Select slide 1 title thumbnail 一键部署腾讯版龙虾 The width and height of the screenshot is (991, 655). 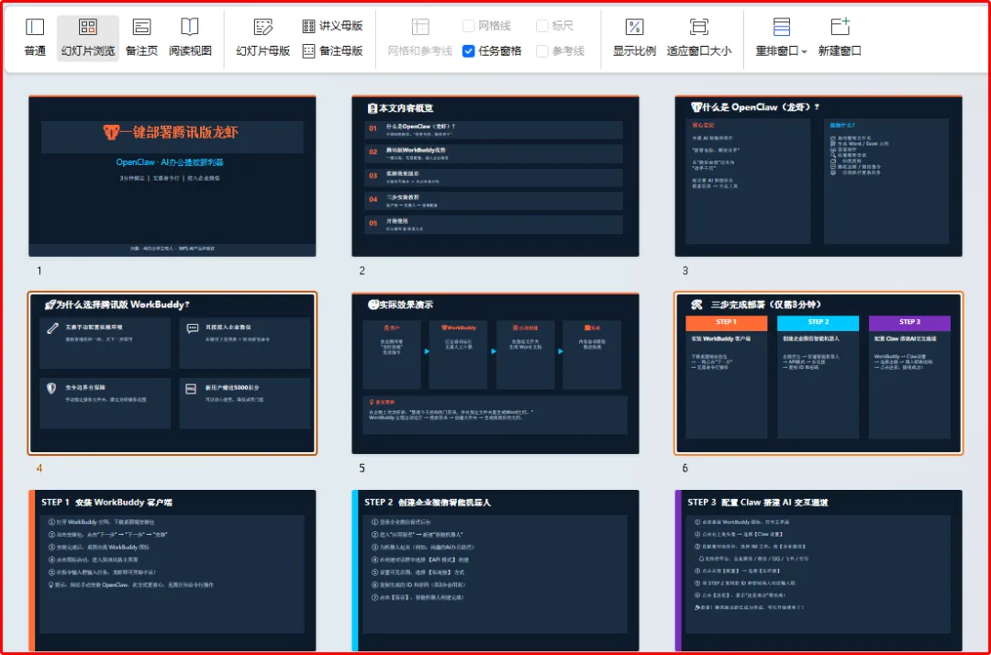(172, 176)
